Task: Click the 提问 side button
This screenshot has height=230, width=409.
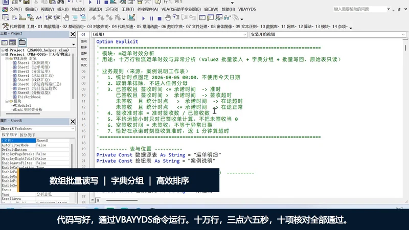Action: coord(83,41)
